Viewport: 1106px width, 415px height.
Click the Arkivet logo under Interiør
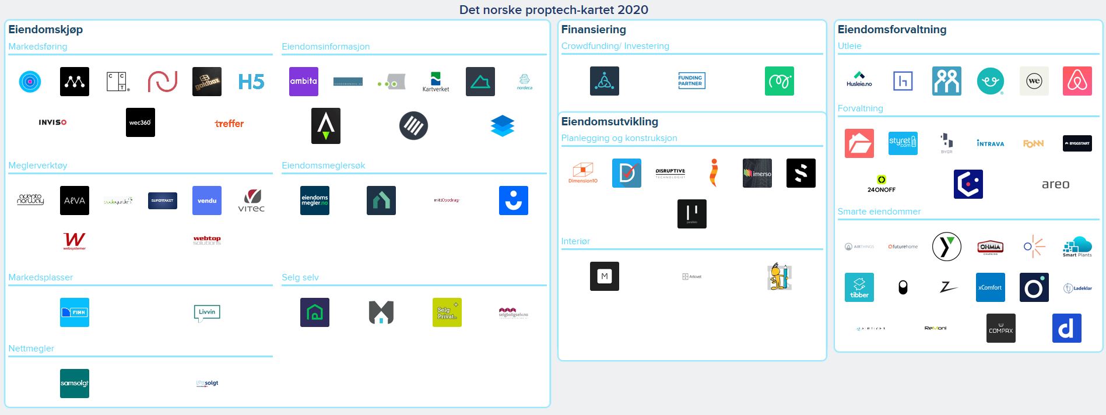[x=692, y=276]
